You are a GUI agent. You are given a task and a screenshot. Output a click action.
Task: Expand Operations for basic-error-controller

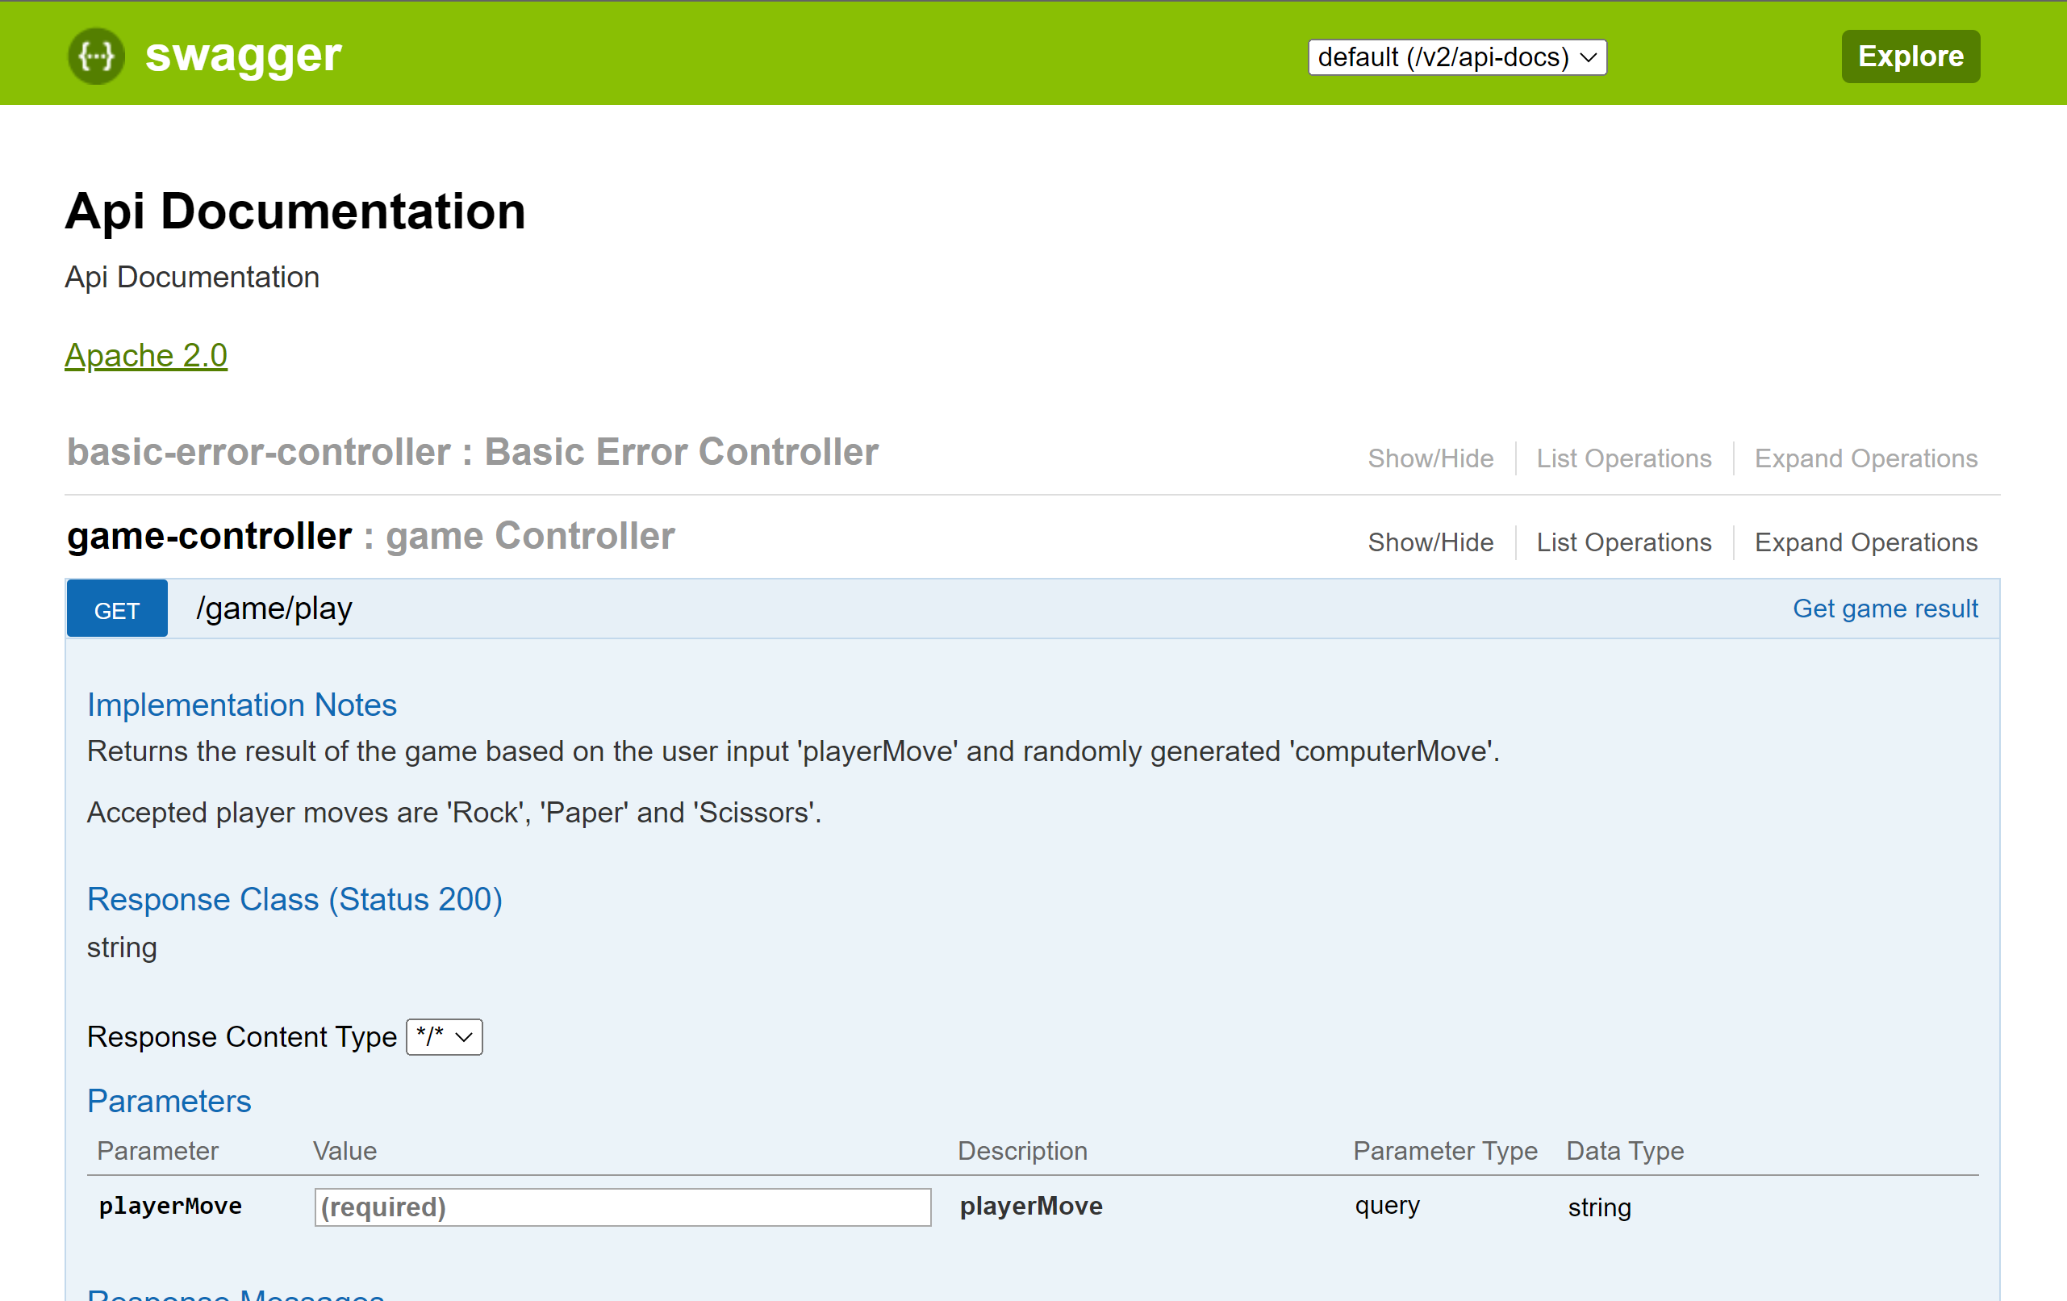coord(1865,458)
